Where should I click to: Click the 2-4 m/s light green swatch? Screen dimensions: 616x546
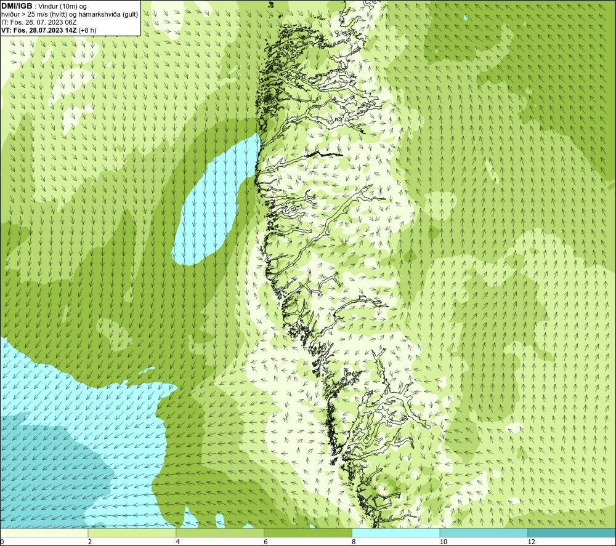click(132, 532)
